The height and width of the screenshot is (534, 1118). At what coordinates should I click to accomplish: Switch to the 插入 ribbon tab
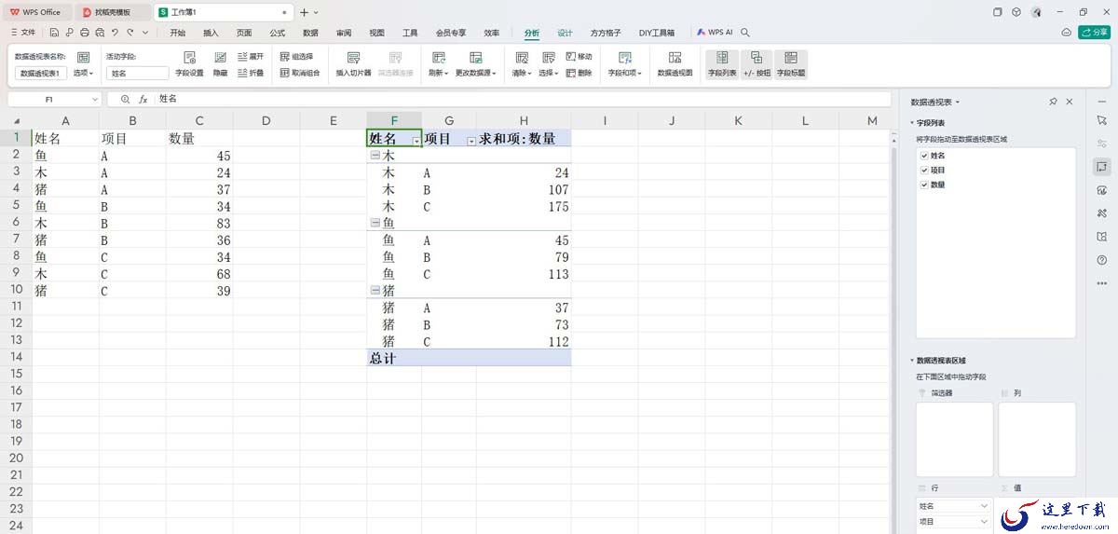click(211, 33)
